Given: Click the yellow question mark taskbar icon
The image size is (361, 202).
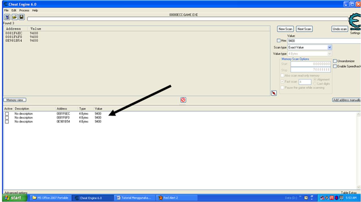Looking at the screenshot, I should 306,198.
